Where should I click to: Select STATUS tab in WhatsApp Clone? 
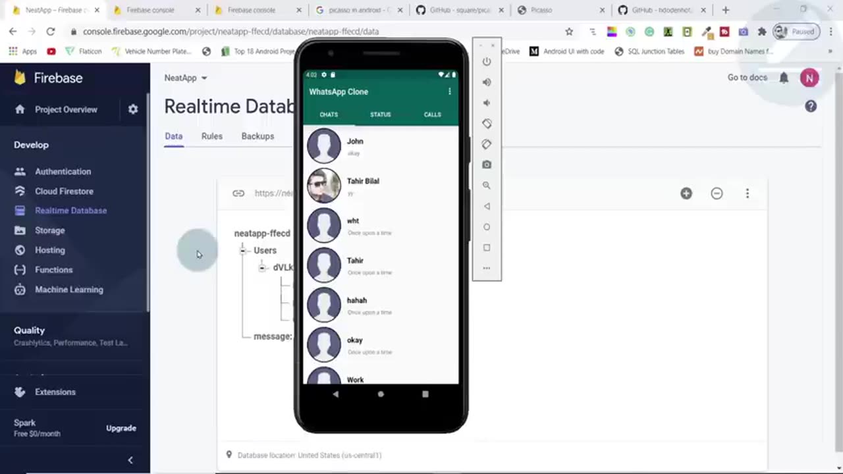(x=381, y=115)
